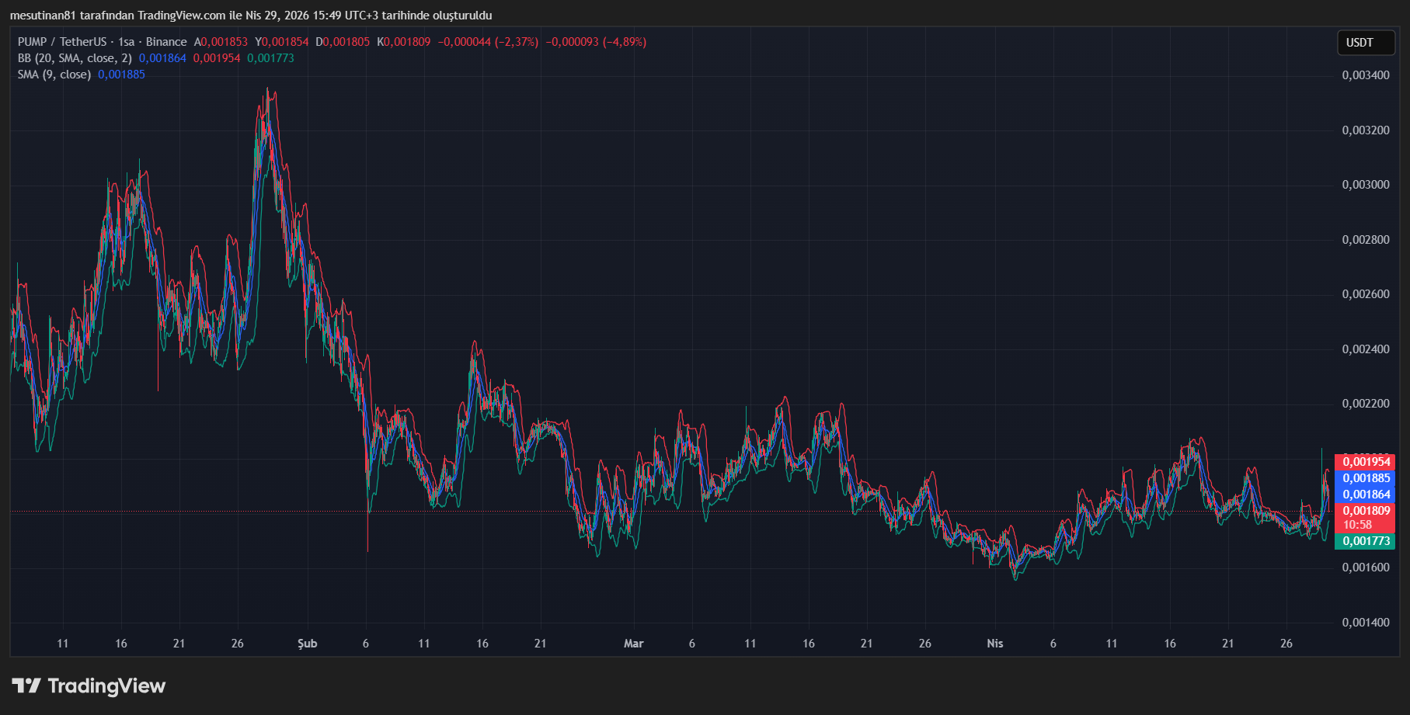
Task: Click the mesutinan81 author text in header
Action: [43, 16]
